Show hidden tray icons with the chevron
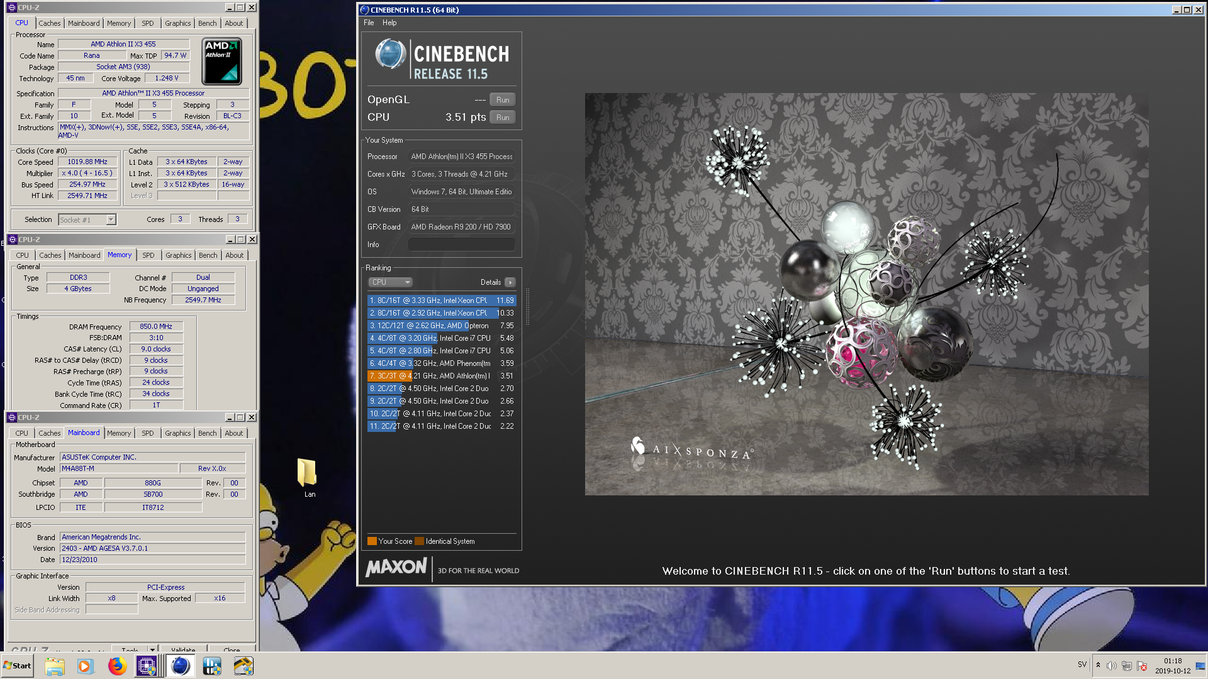The height and width of the screenshot is (679, 1208). click(1098, 665)
